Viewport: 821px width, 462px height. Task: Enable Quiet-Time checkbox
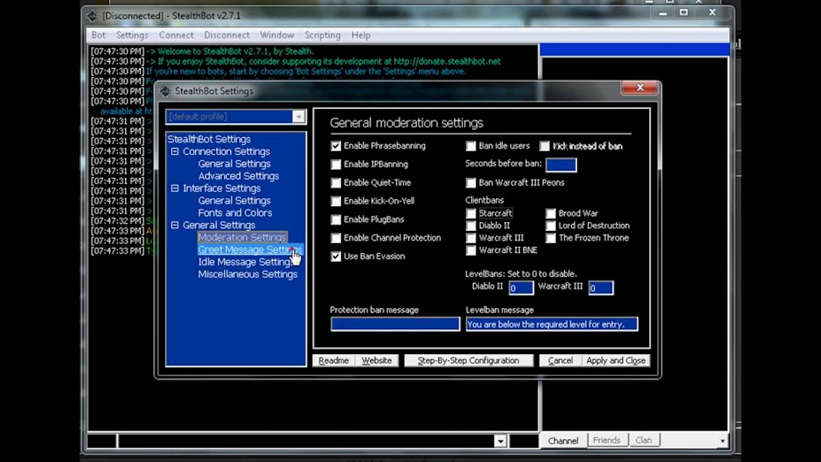pos(336,183)
